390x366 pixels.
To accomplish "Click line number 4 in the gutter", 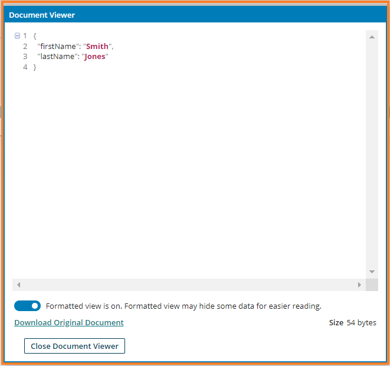I will click(25, 67).
